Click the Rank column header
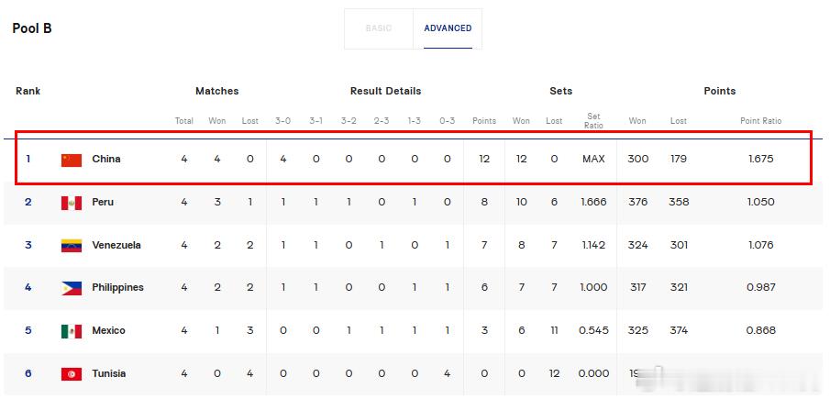This screenshot has height=399, width=830. pos(28,91)
